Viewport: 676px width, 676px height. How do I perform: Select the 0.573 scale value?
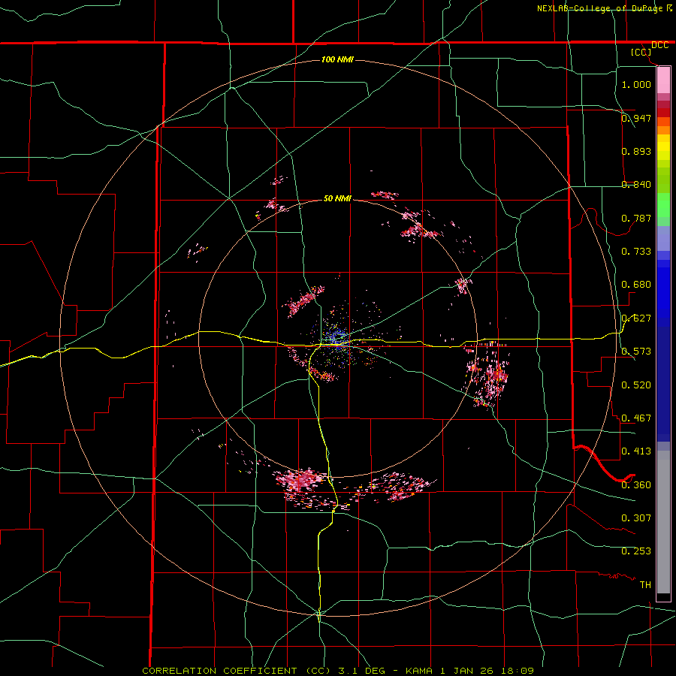(636, 352)
